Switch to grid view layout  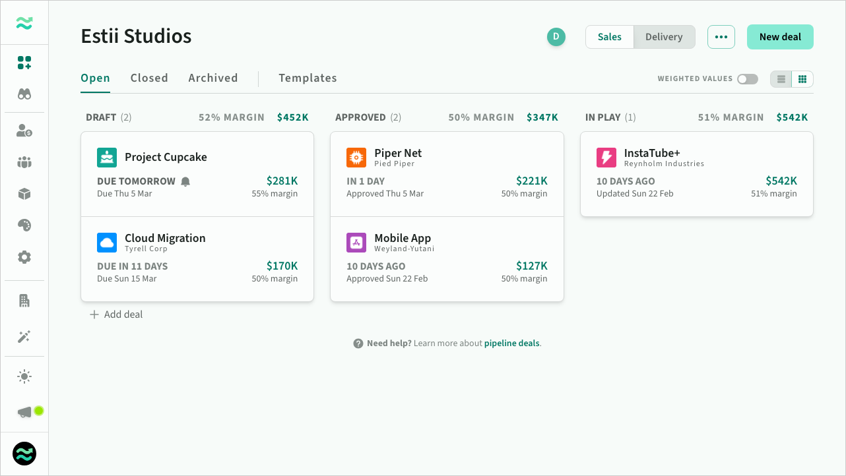pos(802,79)
